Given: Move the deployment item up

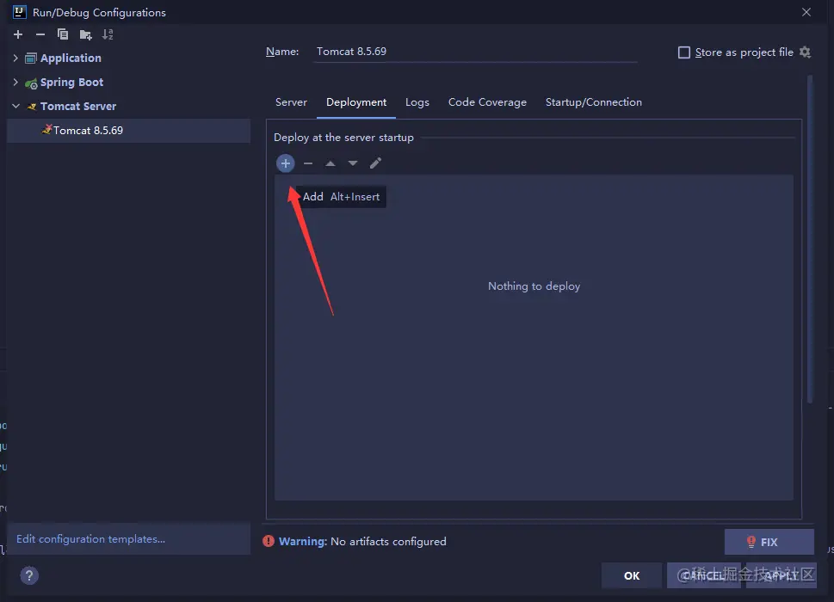Looking at the screenshot, I should [x=331, y=163].
